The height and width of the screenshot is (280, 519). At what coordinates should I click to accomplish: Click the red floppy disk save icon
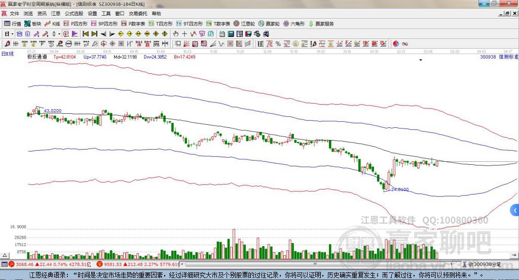[248, 34]
